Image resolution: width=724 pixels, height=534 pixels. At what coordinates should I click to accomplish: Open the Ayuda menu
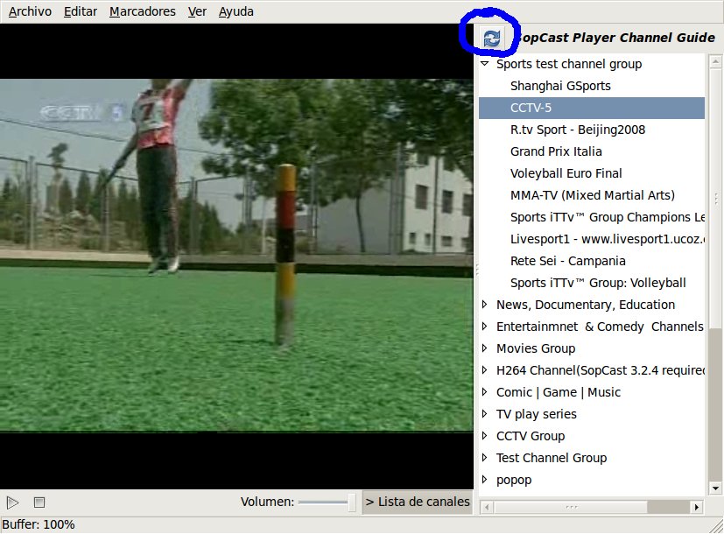coord(236,11)
